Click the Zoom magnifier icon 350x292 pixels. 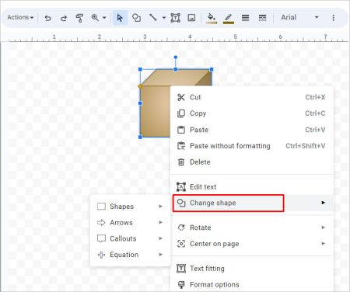tap(95, 18)
